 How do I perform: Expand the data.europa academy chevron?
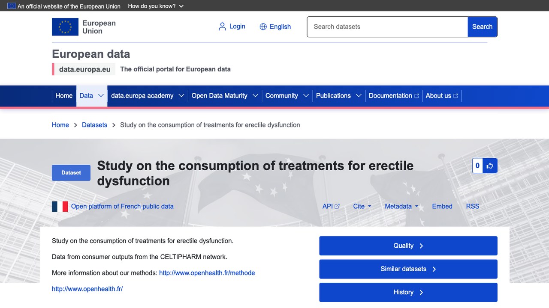(181, 95)
